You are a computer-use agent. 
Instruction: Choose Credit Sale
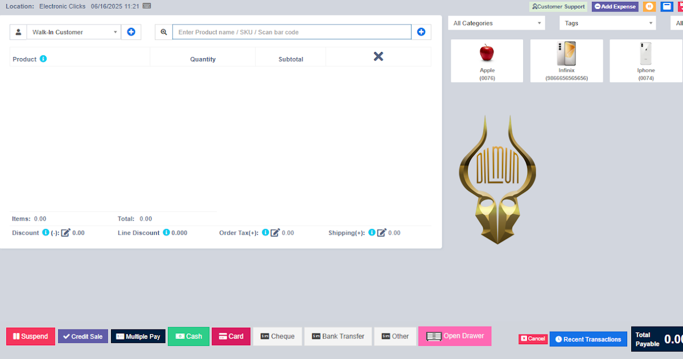pyautogui.click(x=83, y=336)
